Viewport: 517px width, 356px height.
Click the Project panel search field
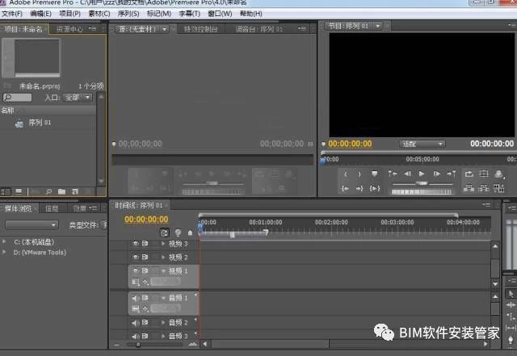coord(18,98)
